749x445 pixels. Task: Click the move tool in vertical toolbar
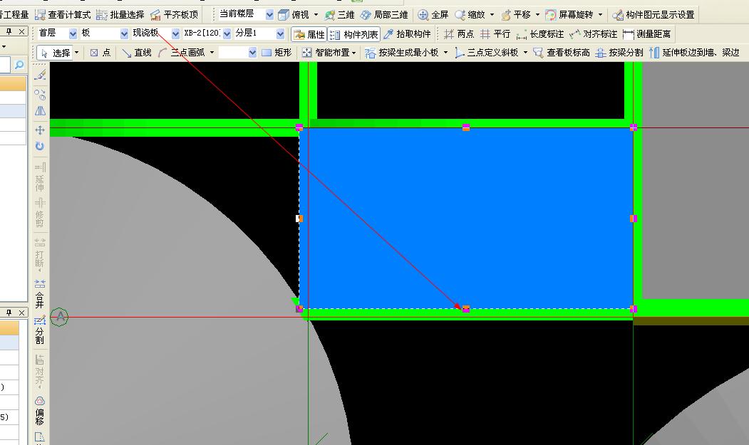pos(40,130)
